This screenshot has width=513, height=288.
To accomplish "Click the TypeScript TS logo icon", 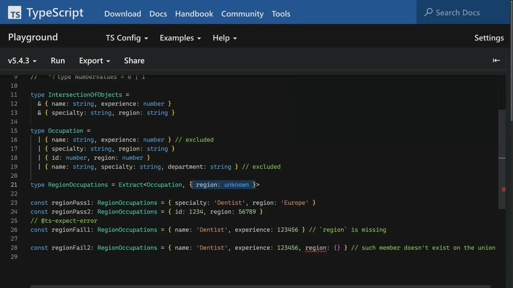I will [14, 12].
